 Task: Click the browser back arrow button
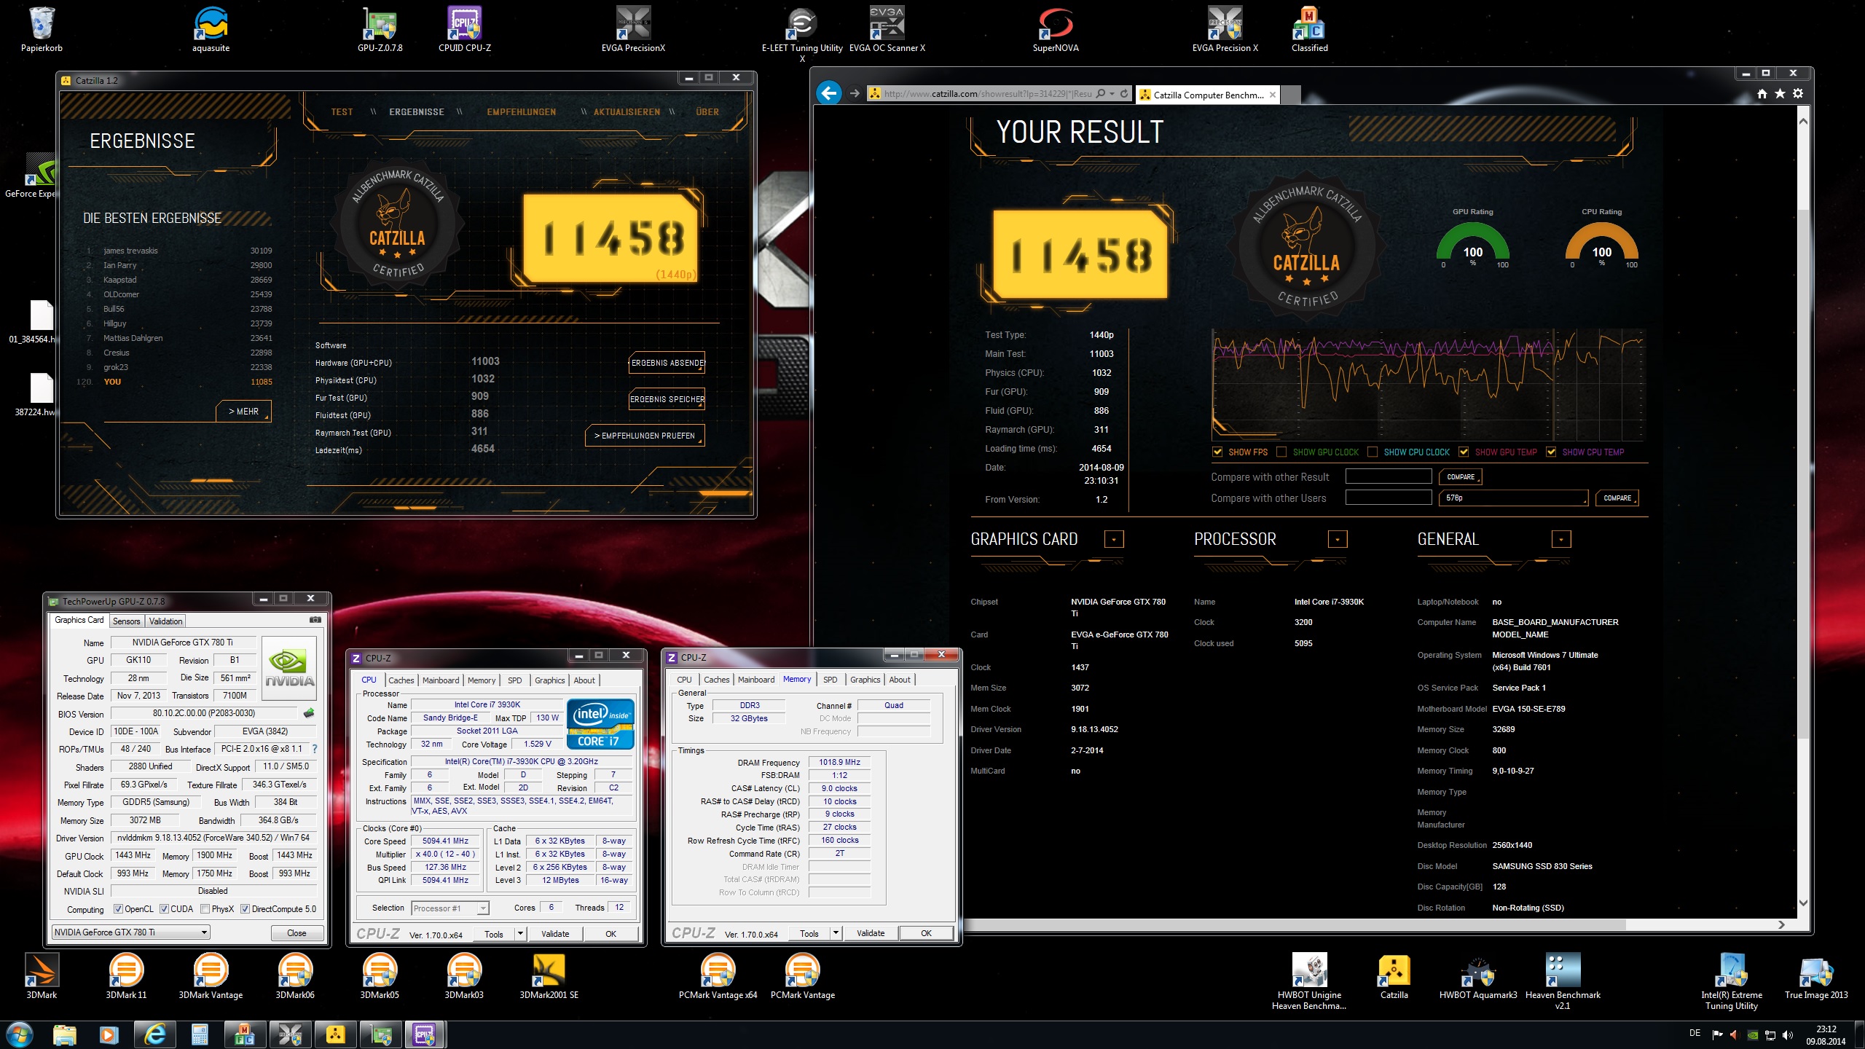[x=828, y=93]
